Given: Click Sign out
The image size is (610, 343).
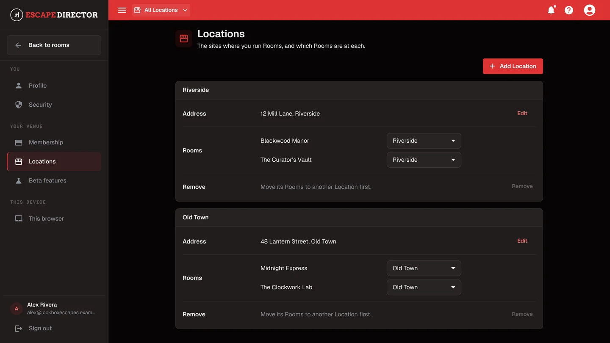Looking at the screenshot, I should 54,328.
